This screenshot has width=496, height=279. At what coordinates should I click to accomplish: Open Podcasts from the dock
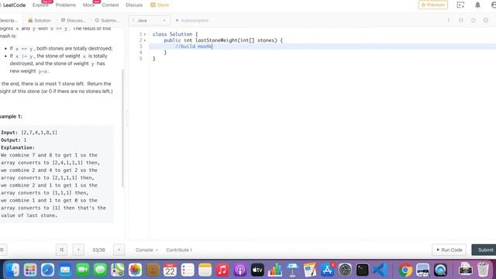[x=239, y=270]
